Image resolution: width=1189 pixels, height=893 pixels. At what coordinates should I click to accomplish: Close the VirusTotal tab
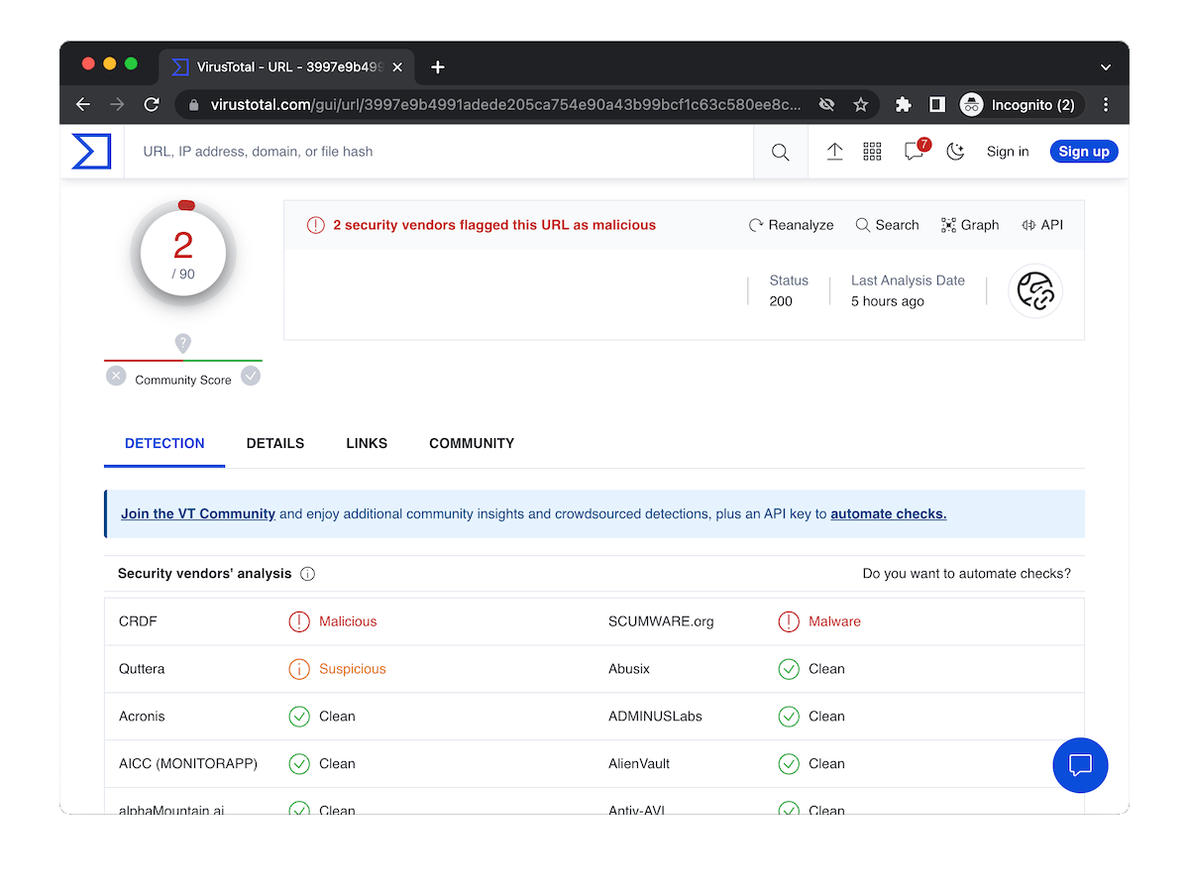[397, 67]
